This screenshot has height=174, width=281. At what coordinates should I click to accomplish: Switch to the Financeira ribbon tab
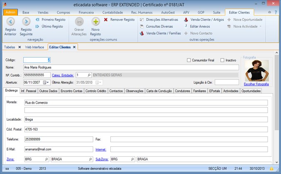86,13
